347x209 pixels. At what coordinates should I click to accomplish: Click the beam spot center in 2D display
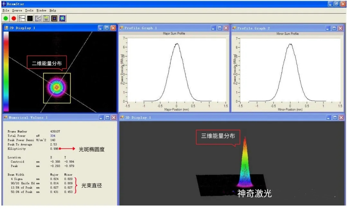coord(57,87)
